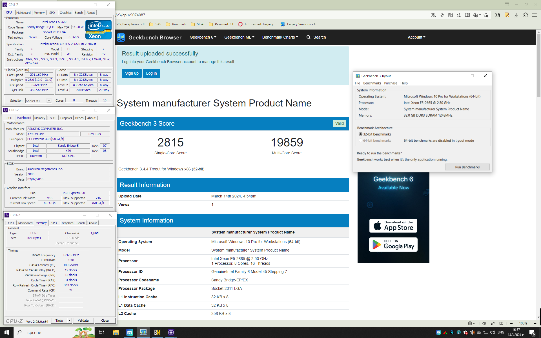Open Futuremark Legacy bookmark
This screenshot has width=541, height=338.
pos(257,24)
